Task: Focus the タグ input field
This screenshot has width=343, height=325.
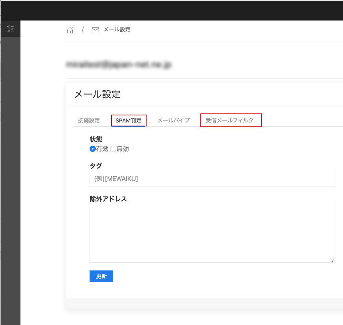Action: [212, 179]
